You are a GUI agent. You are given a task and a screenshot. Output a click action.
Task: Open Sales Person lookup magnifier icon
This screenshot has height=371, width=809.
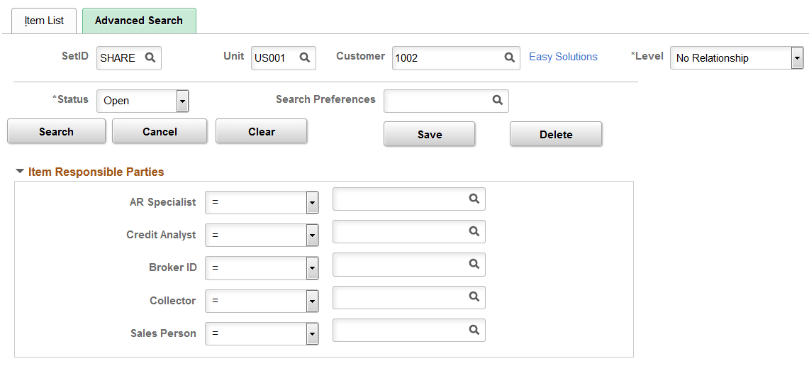[474, 329]
